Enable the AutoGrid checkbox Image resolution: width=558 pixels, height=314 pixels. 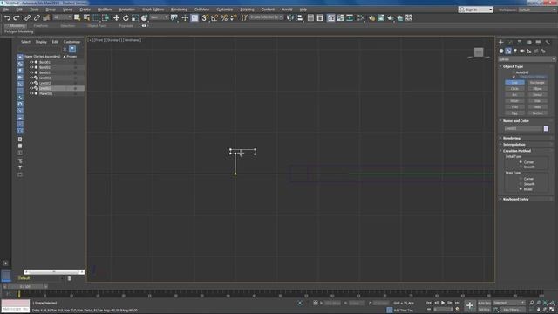click(x=514, y=72)
